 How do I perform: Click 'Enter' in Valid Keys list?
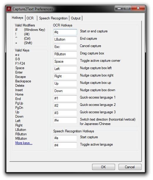(19, 72)
